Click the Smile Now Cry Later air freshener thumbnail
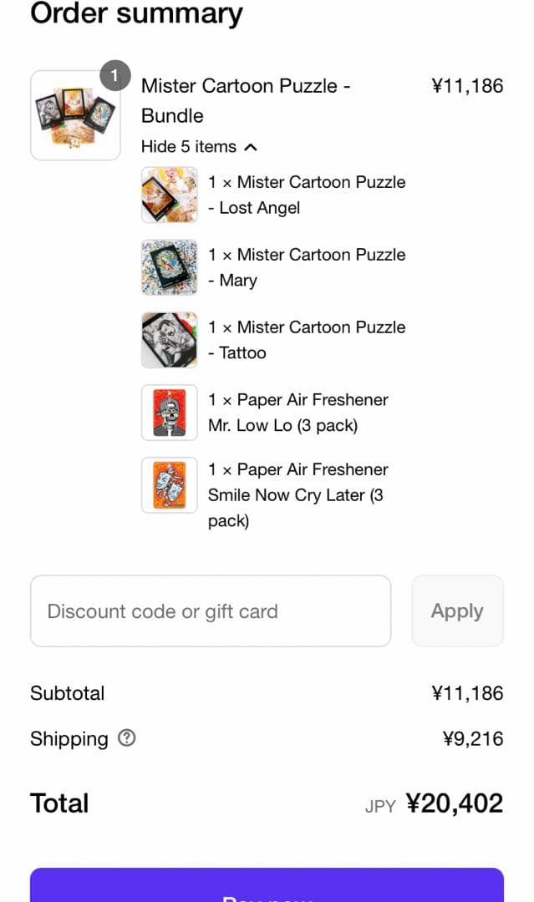Screen dimensions: 534x902 (x=170, y=484)
